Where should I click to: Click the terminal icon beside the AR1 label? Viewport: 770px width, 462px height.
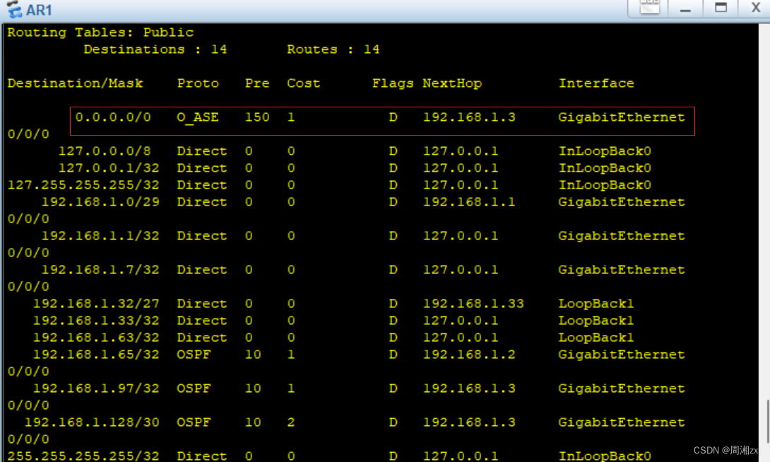(15, 9)
